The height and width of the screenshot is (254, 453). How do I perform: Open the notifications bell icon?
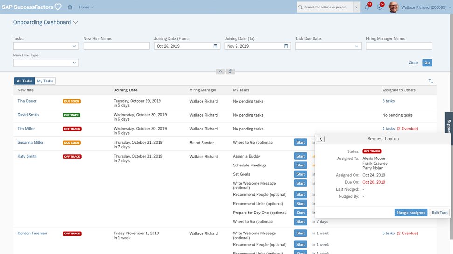[x=367, y=7]
